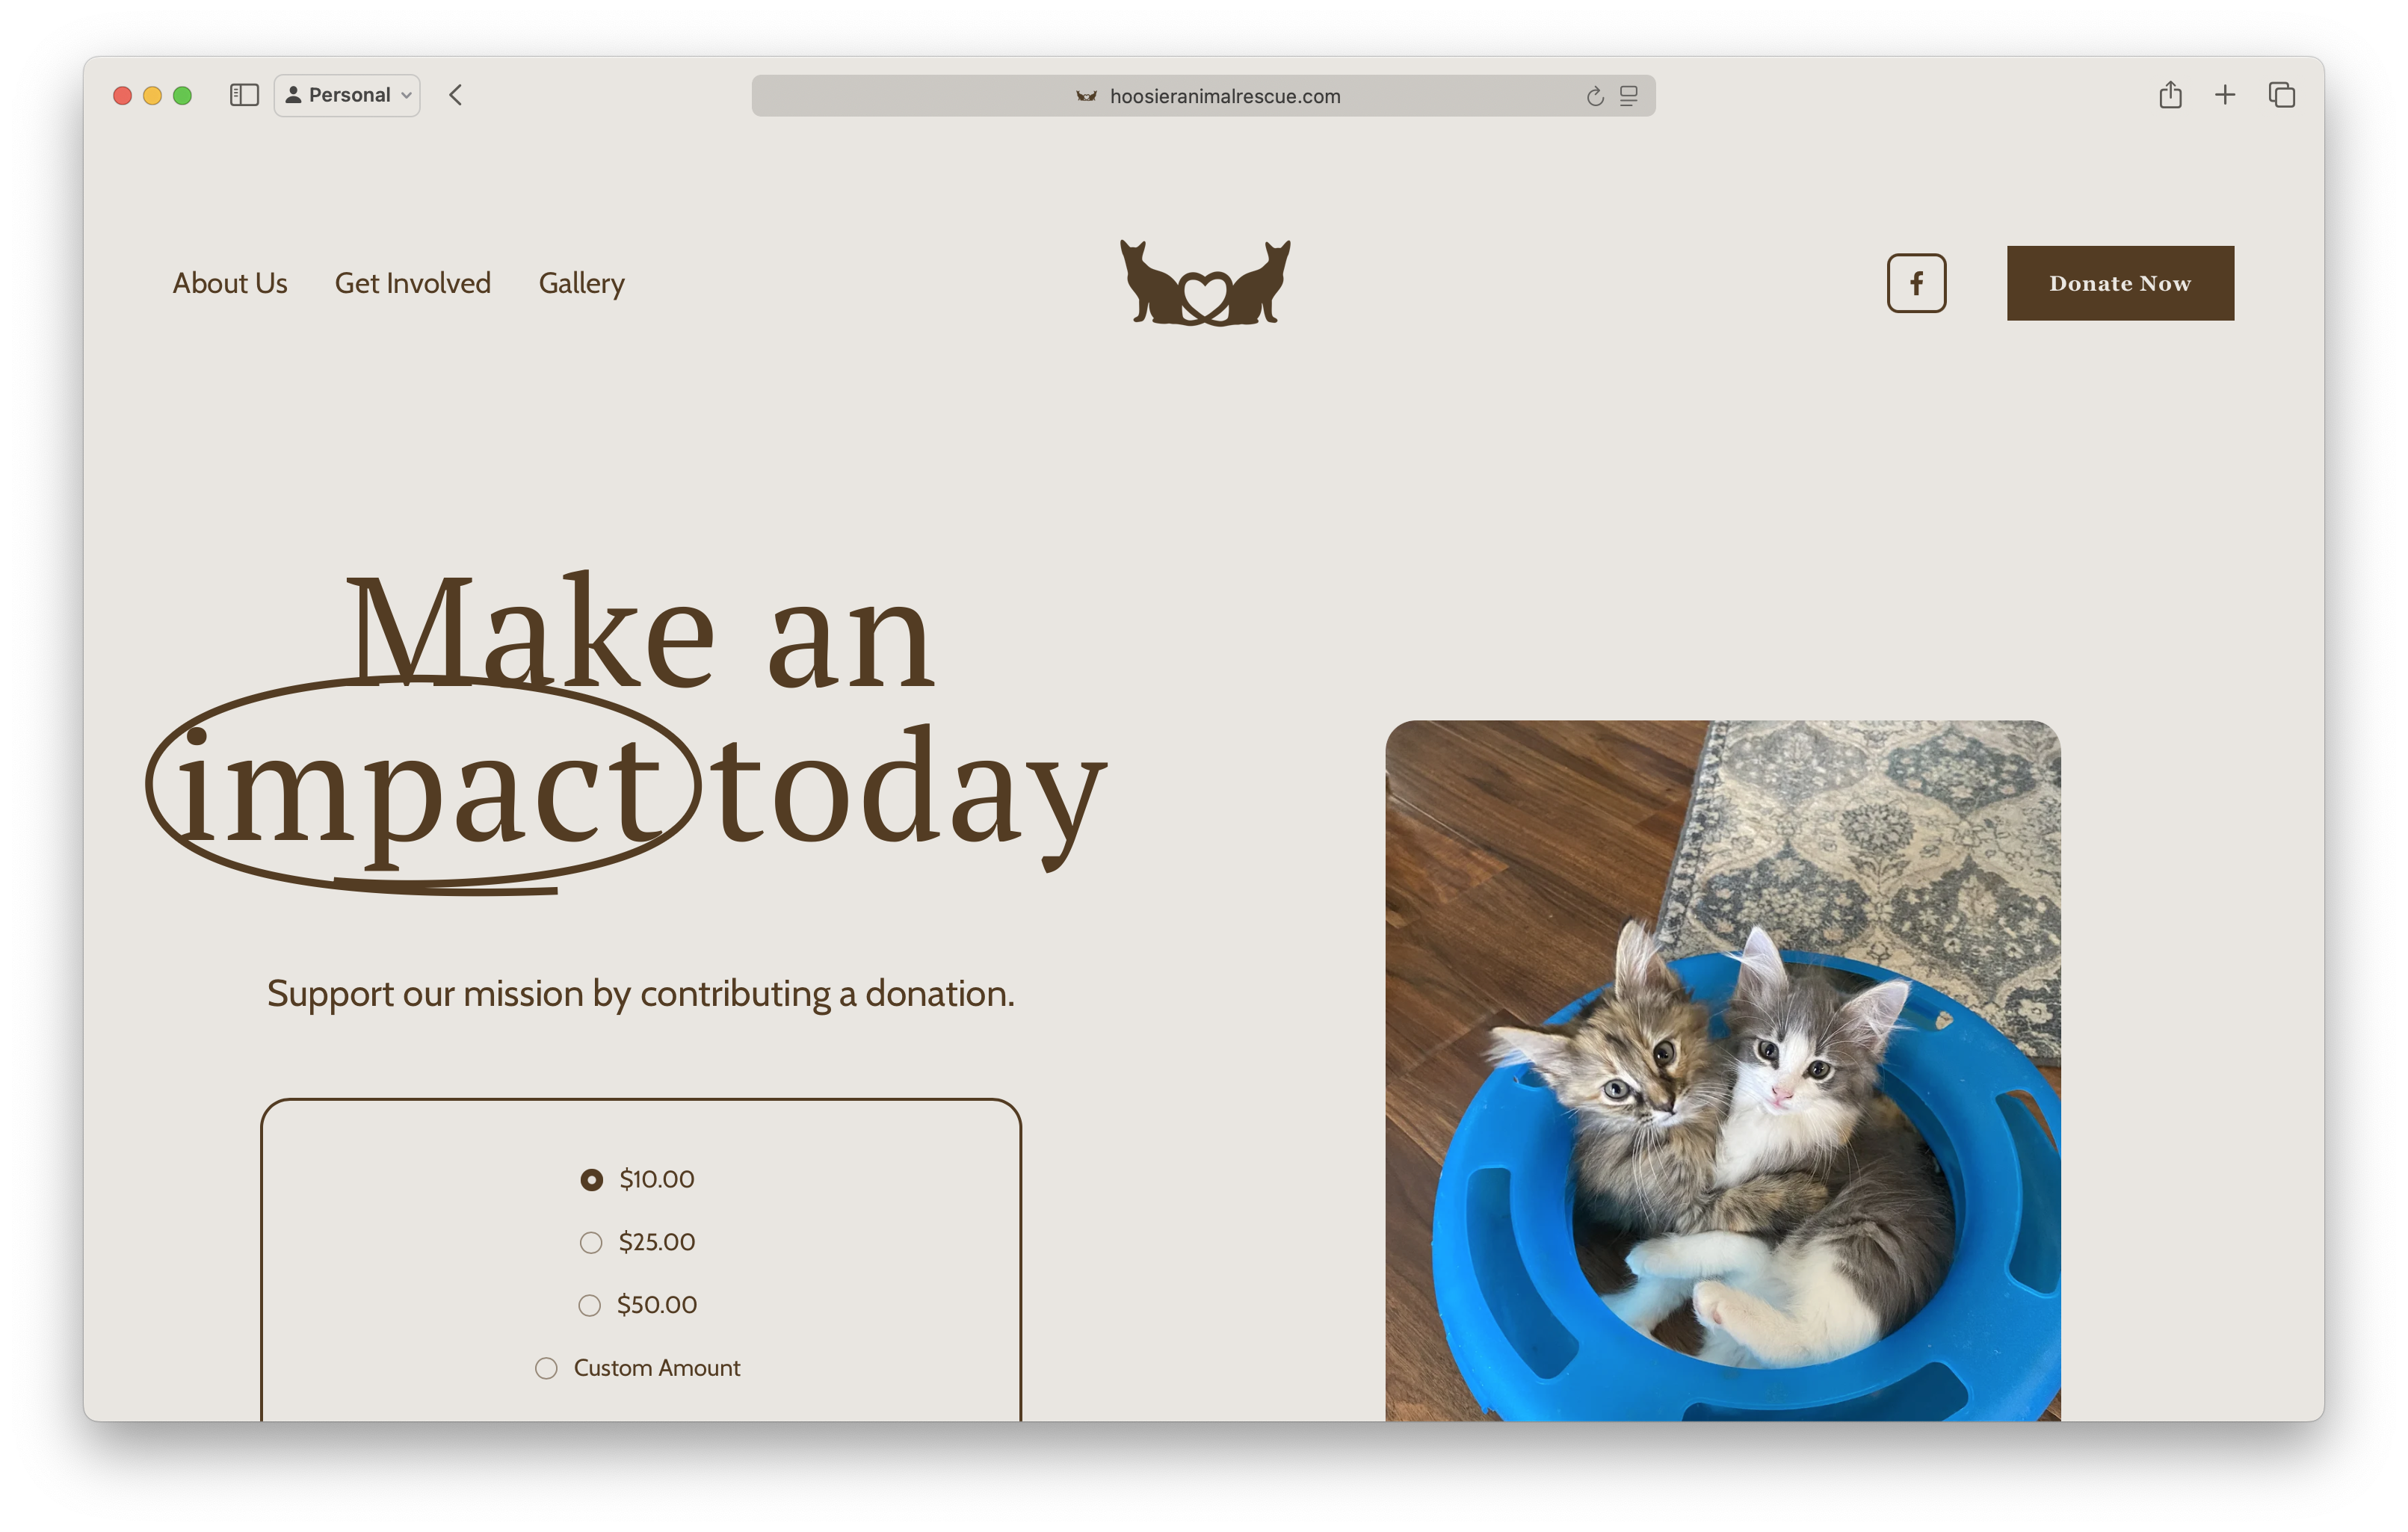
Task: Show the tab overview icon
Action: pyautogui.click(x=2282, y=95)
